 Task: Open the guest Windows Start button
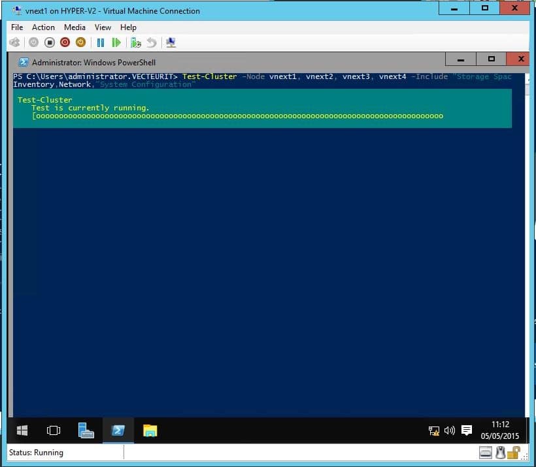pos(22,430)
